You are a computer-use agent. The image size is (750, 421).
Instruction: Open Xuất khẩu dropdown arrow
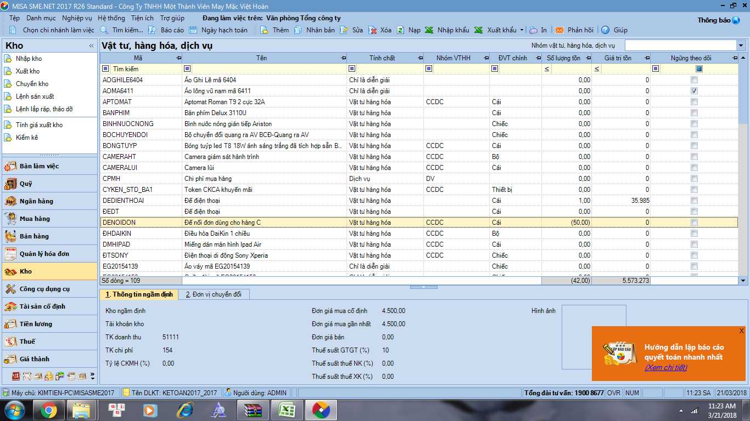point(522,30)
